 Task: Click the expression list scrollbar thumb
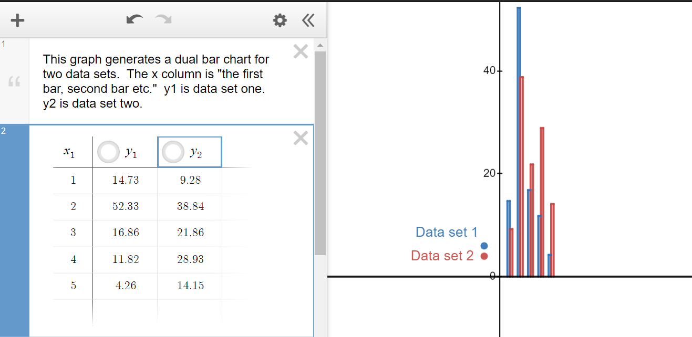(x=320, y=152)
